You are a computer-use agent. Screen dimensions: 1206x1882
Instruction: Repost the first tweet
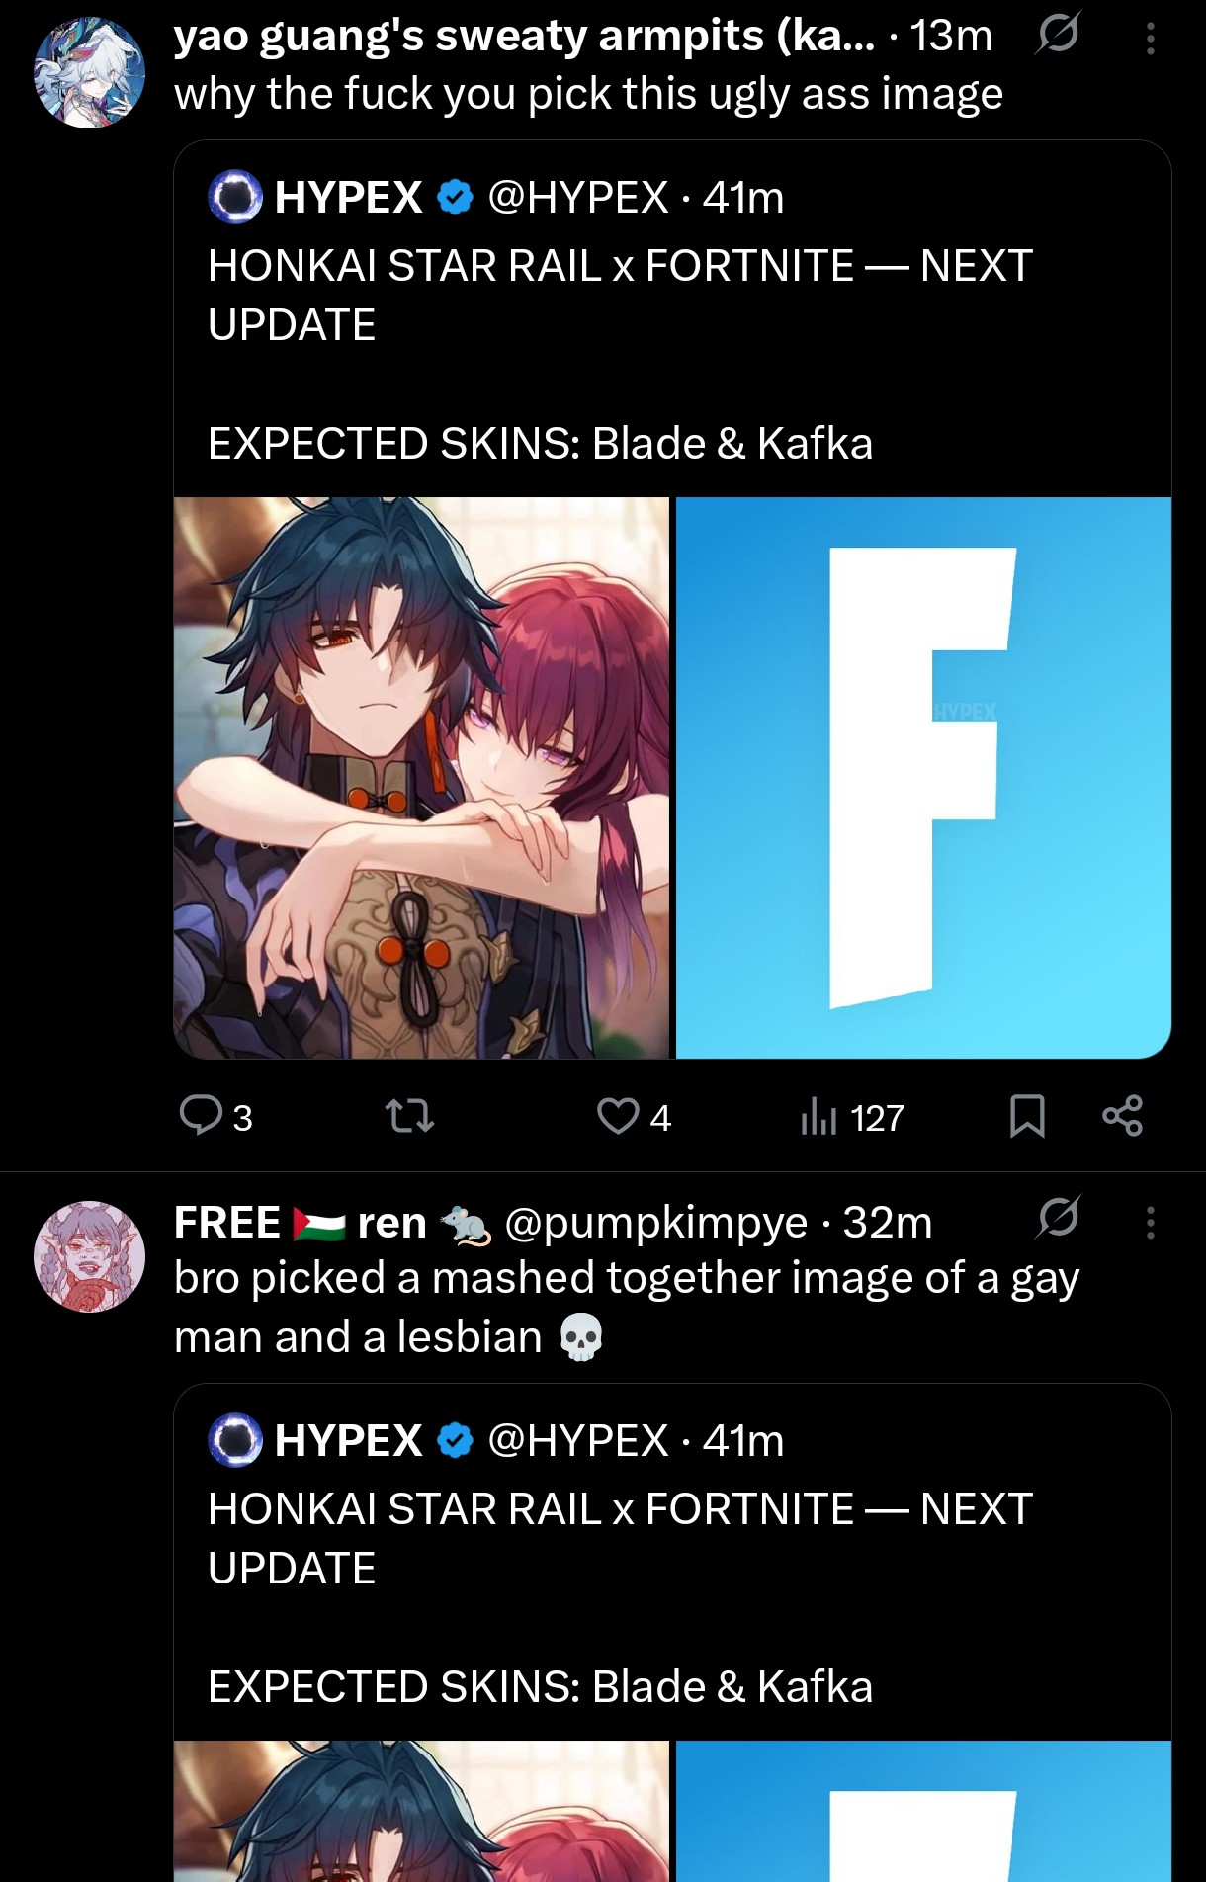click(408, 1117)
